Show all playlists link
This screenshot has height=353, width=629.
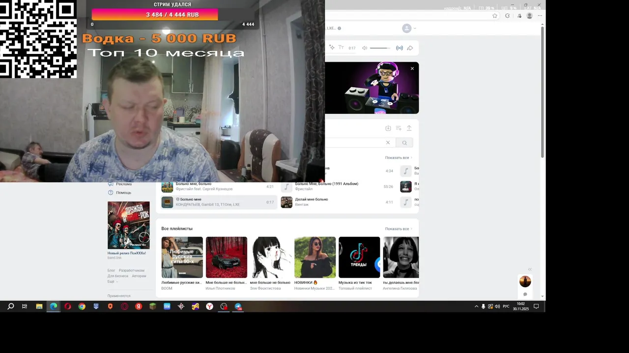tap(399, 229)
